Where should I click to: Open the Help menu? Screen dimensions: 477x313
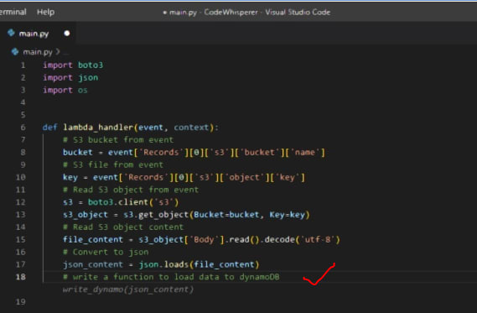(x=45, y=13)
